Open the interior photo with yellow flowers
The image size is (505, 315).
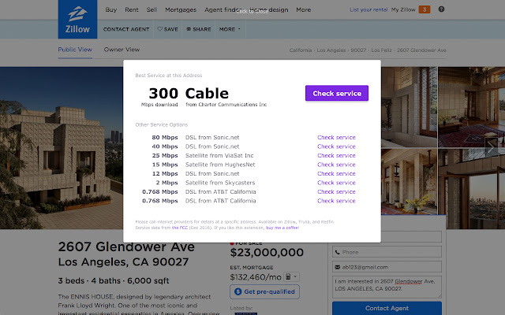409,182
